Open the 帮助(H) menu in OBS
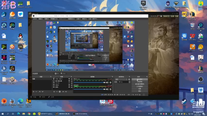Screen dimensions: 207x116 tap(84, 19)
